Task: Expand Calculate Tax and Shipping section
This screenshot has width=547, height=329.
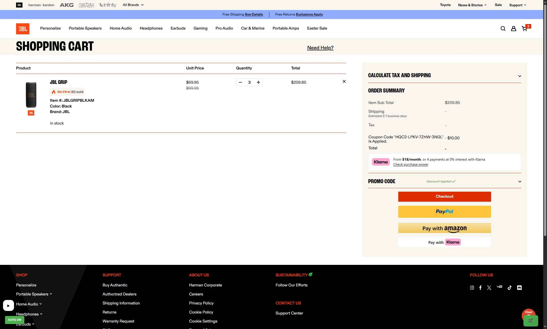Action: click(520, 76)
